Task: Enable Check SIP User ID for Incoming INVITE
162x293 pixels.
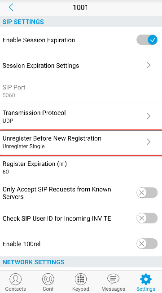Action: pos(147,218)
